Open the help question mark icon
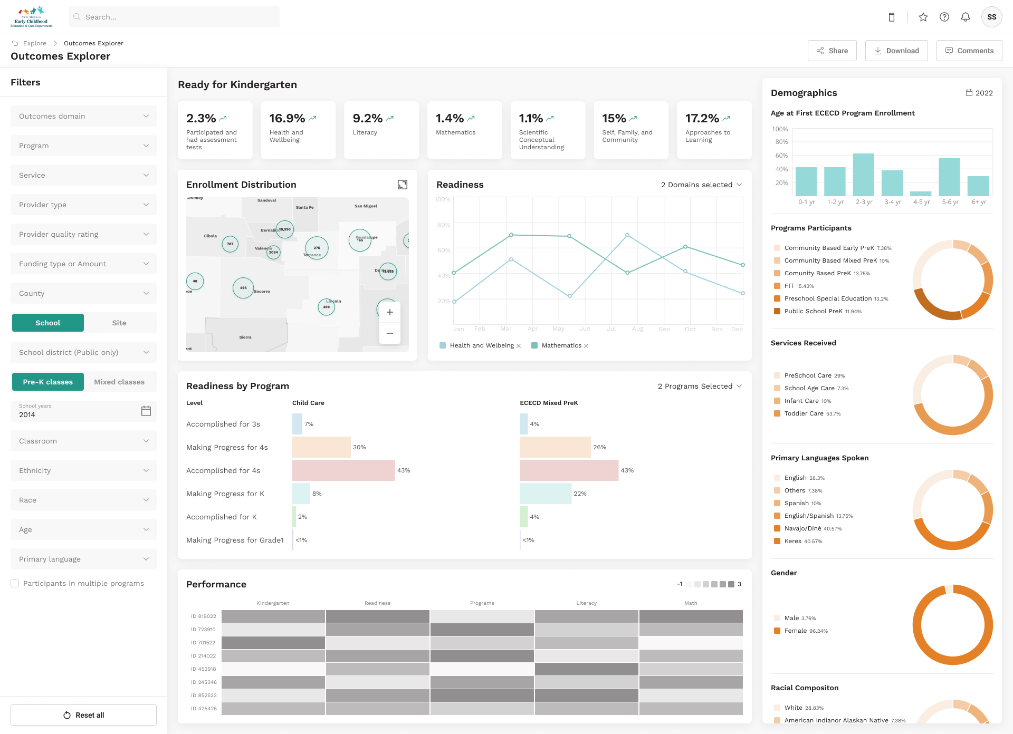This screenshot has width=1013, height=734. pyautogui.click(x=944, y=17)
